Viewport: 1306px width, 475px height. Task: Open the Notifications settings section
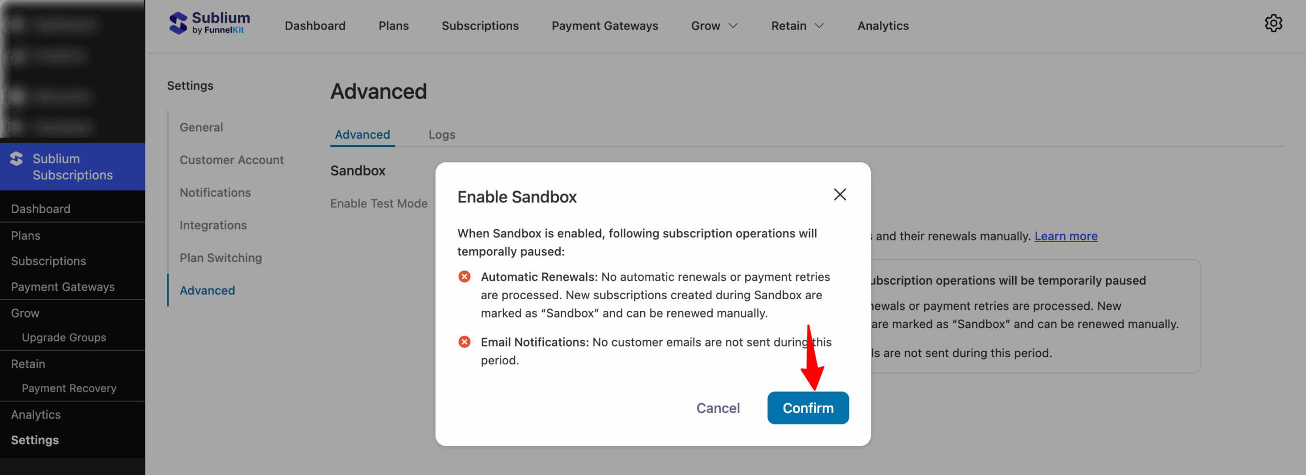click(x=215, y=192)
